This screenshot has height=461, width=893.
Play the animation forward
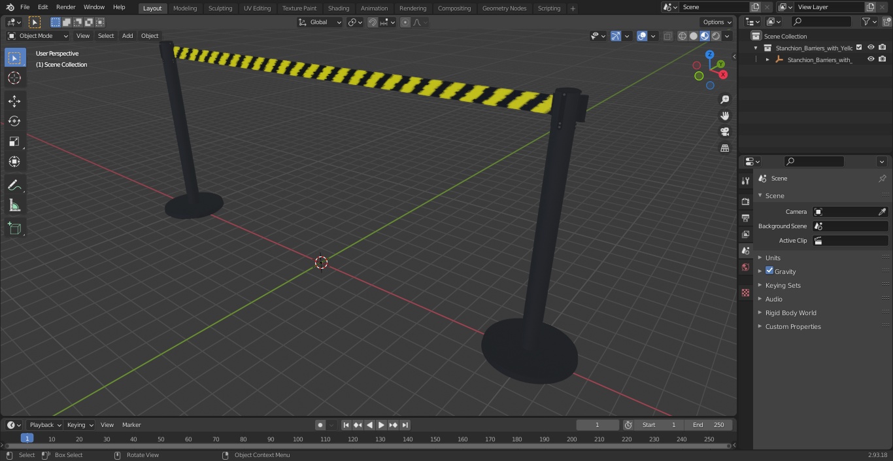(x=381, y=425)
